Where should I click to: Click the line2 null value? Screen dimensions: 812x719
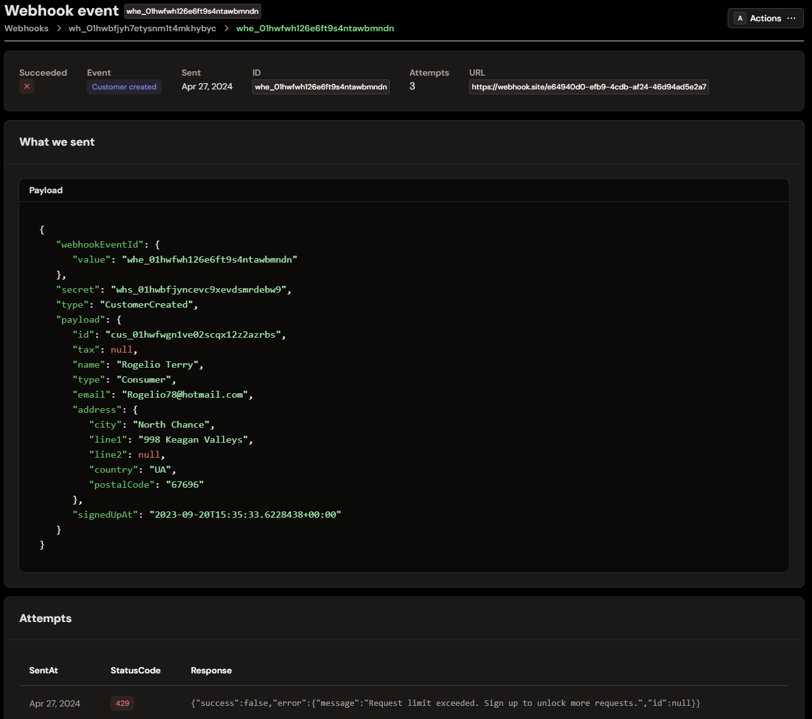click(x=149, y=455)
